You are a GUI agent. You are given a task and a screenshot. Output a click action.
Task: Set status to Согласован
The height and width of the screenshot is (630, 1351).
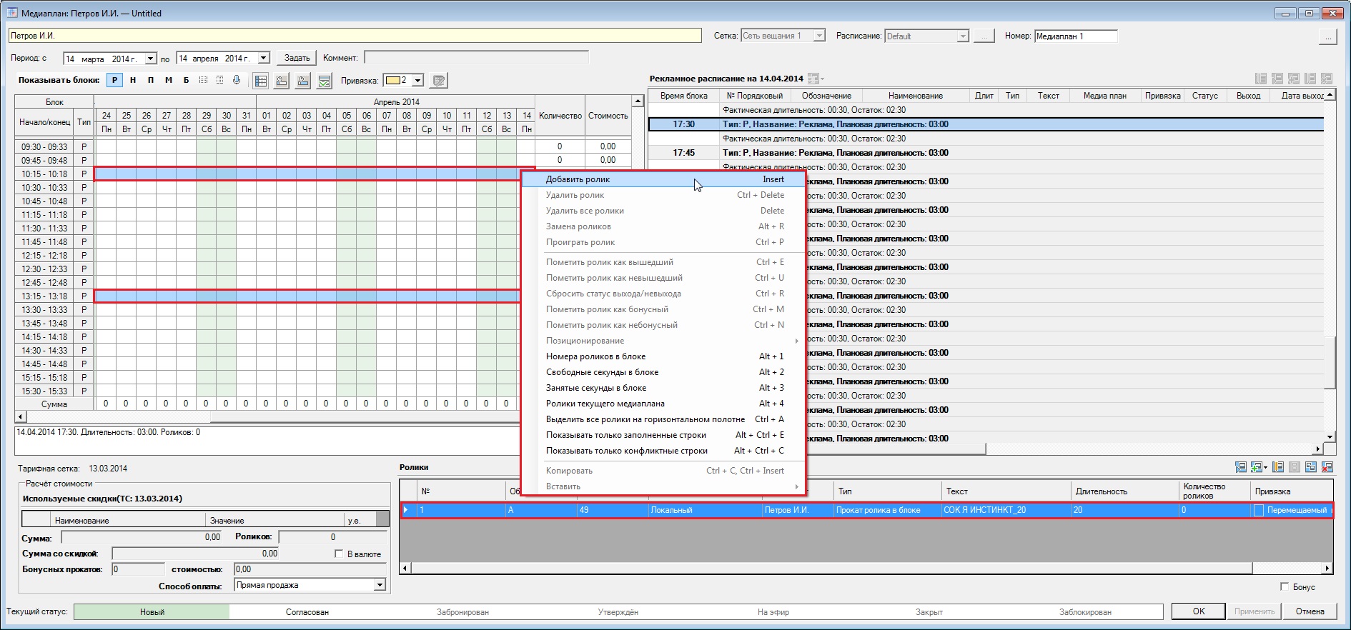coord(307,612)
